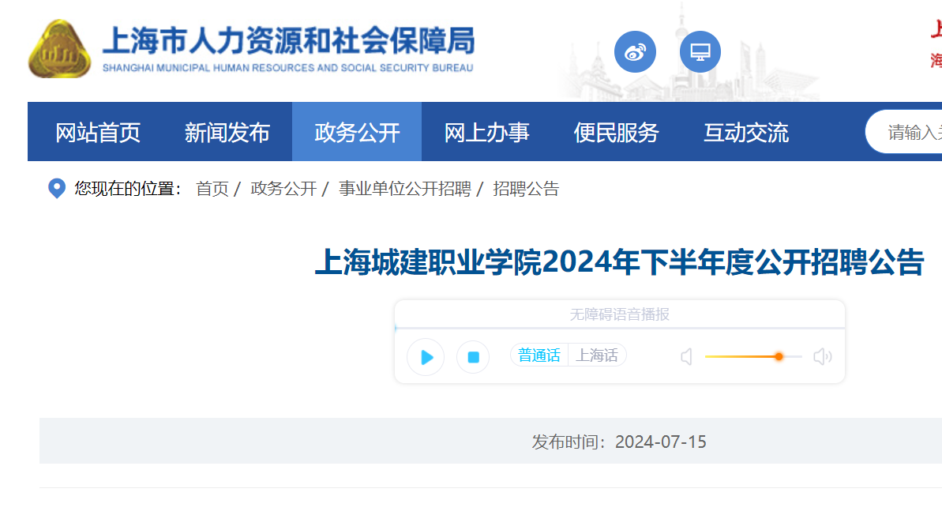Click the 您现在的位置 label
Screen dimensions: 942x515
(x=128, y=189)
